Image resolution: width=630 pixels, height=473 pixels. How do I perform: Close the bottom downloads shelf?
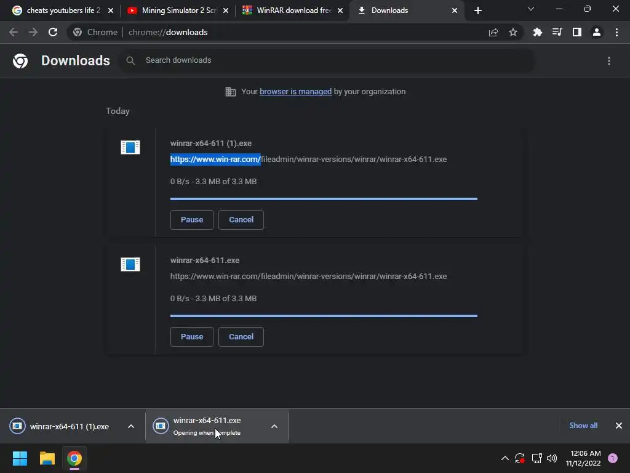[619, 426]
